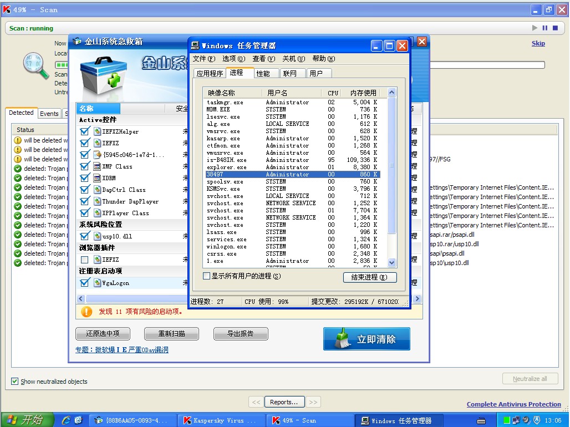Toggle 显示所有用户的进程 checkbox
The height and width of the screenshot is (427, 570).
click(206, 276)
